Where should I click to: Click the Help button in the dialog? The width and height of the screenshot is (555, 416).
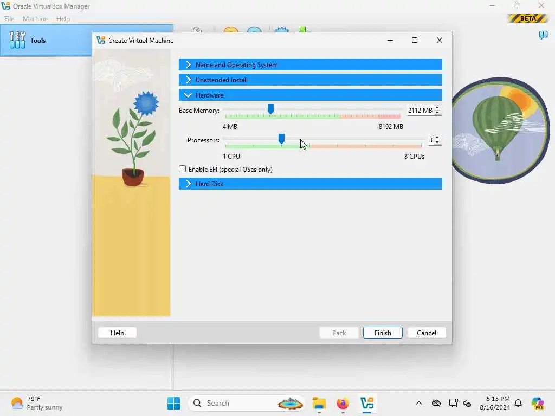tap(117, 333)
